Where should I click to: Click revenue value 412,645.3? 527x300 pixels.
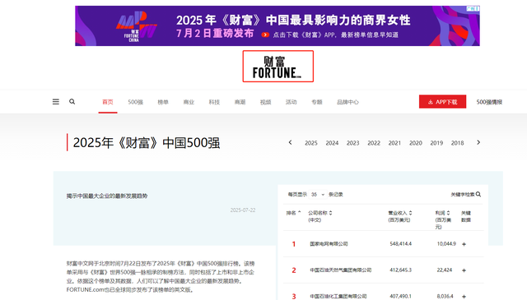click(x=401, y=270)
